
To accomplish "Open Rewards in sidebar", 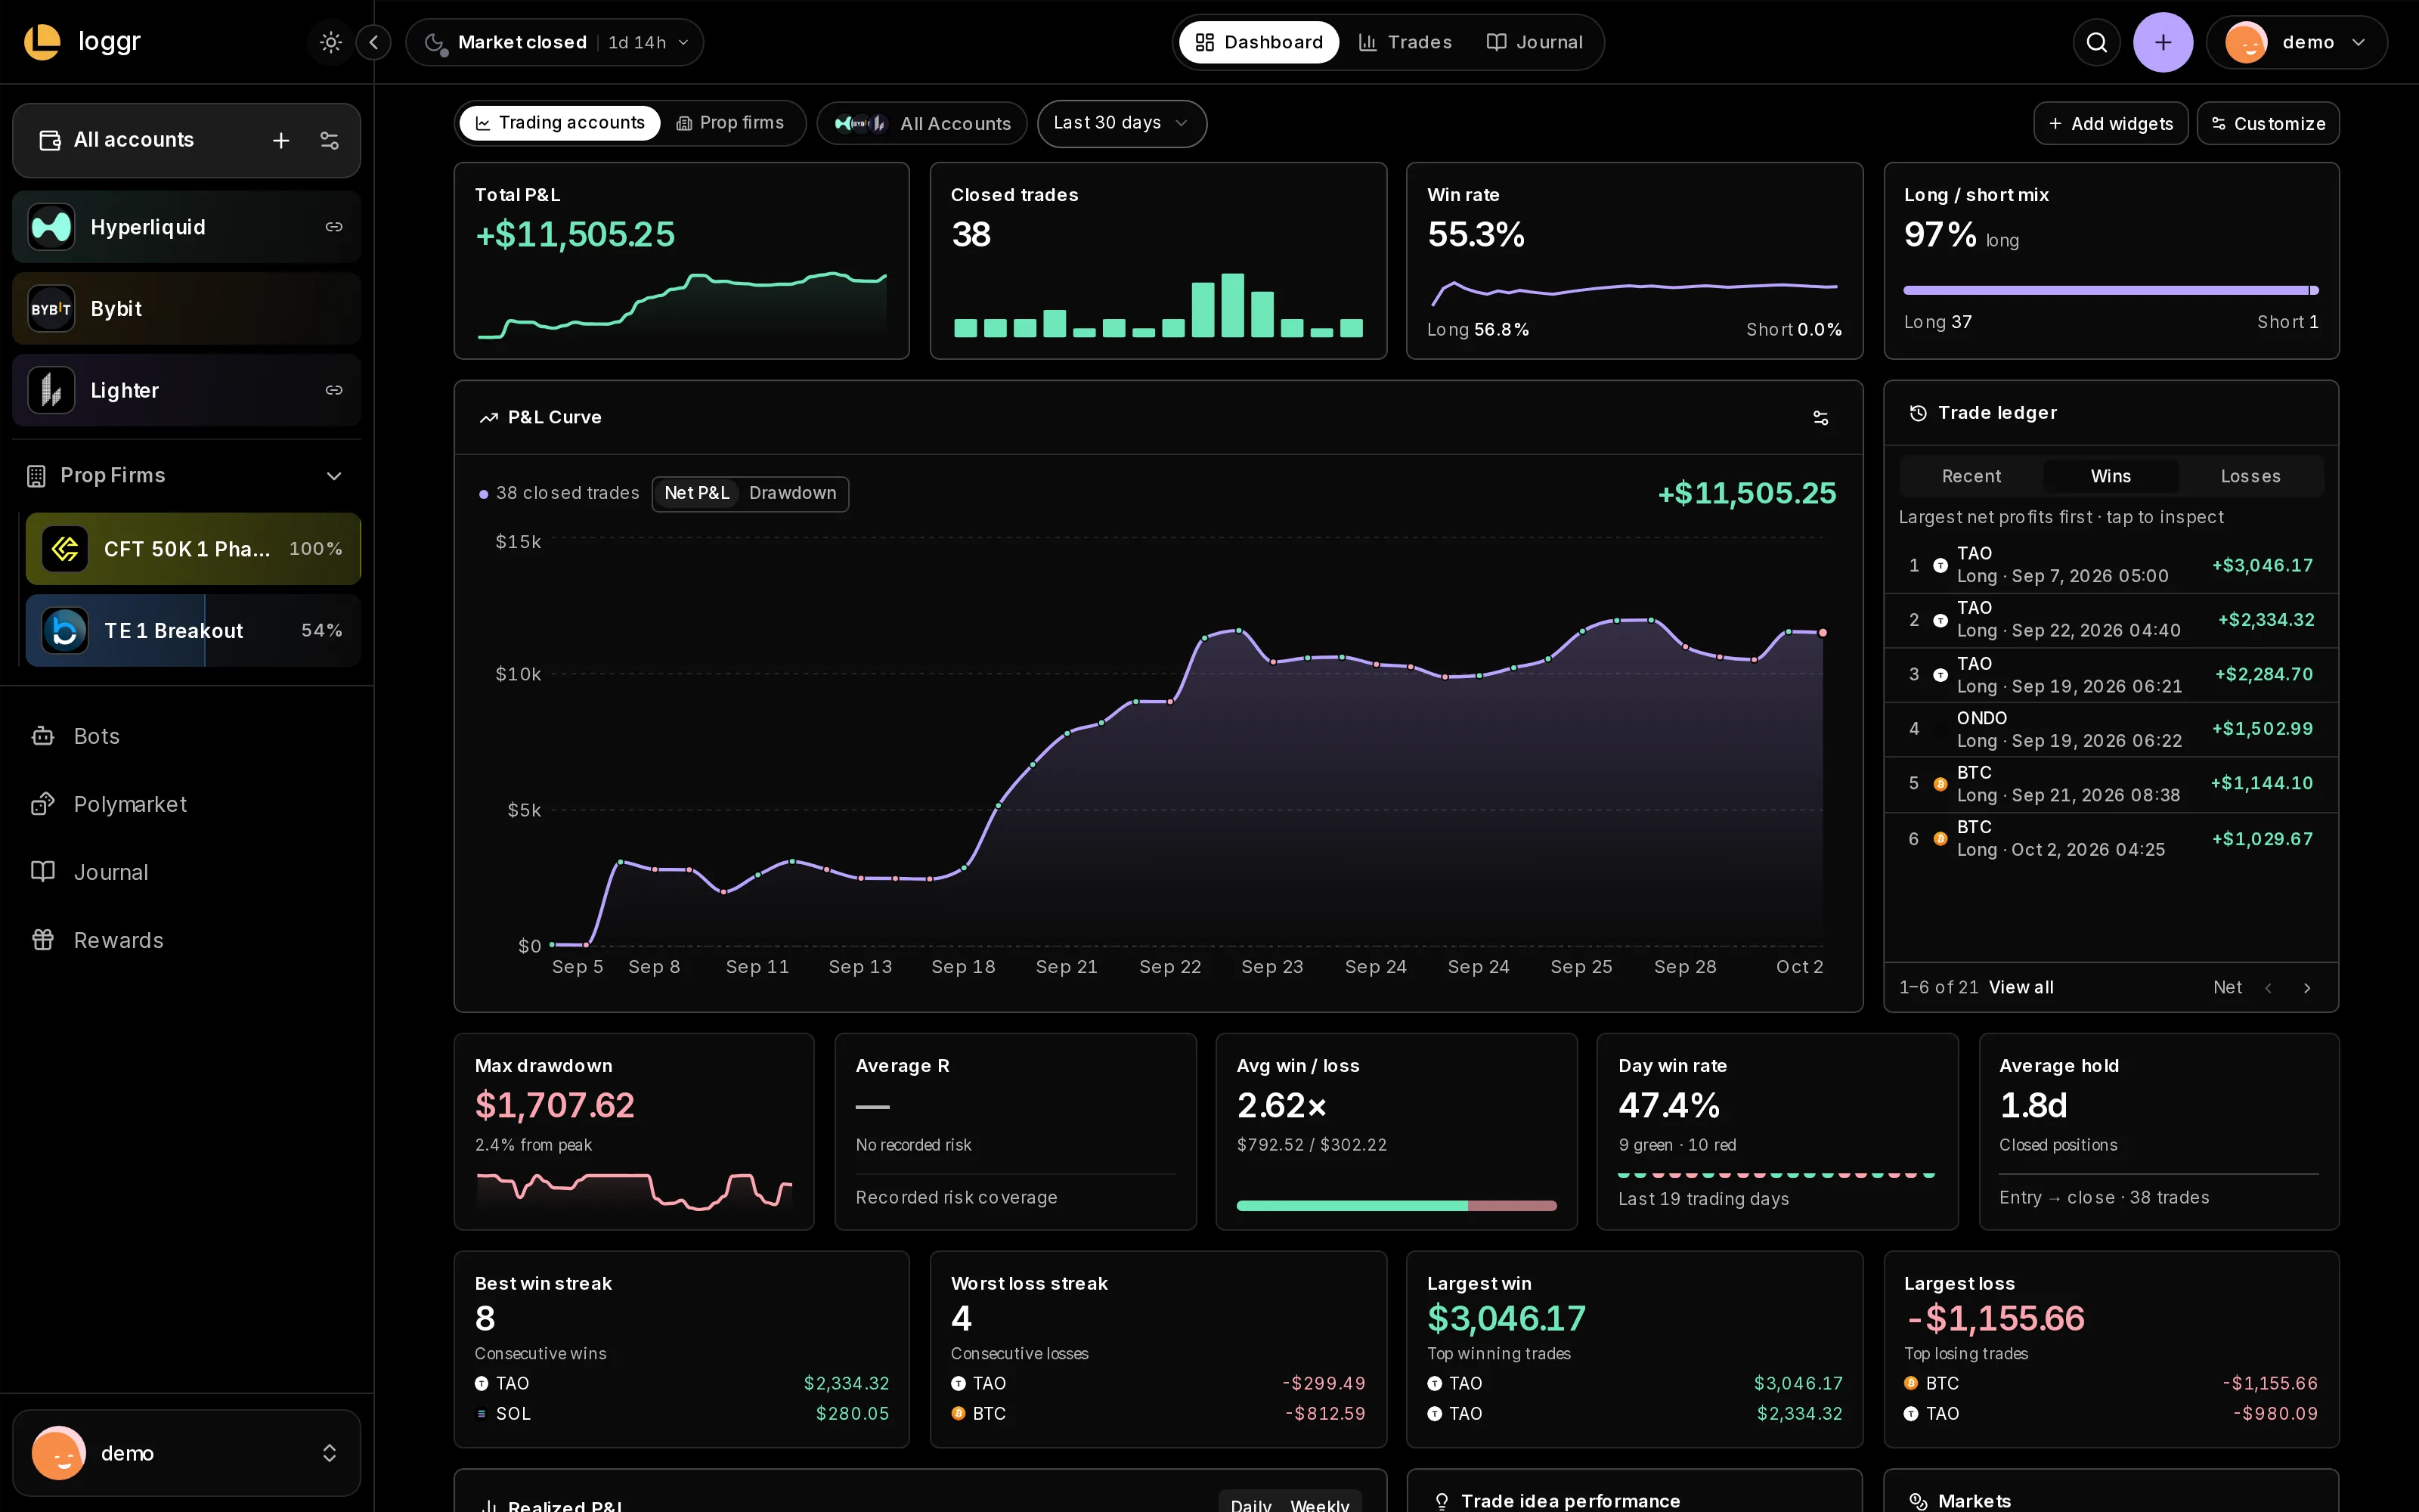I will pyautogui.click(x=187, y=940).
